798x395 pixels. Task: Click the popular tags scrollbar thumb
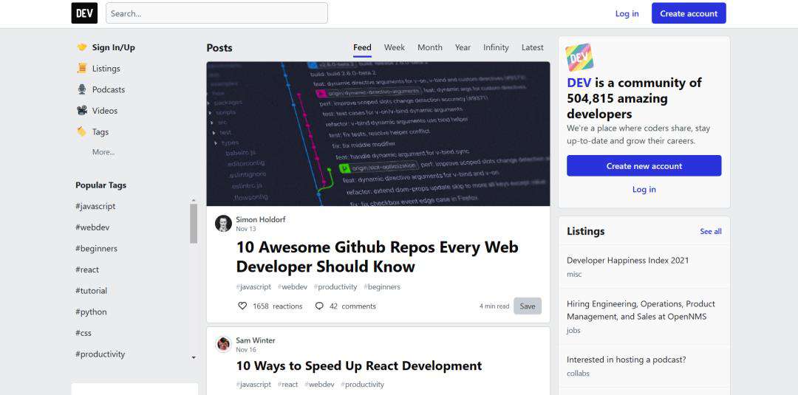[194, 224]
